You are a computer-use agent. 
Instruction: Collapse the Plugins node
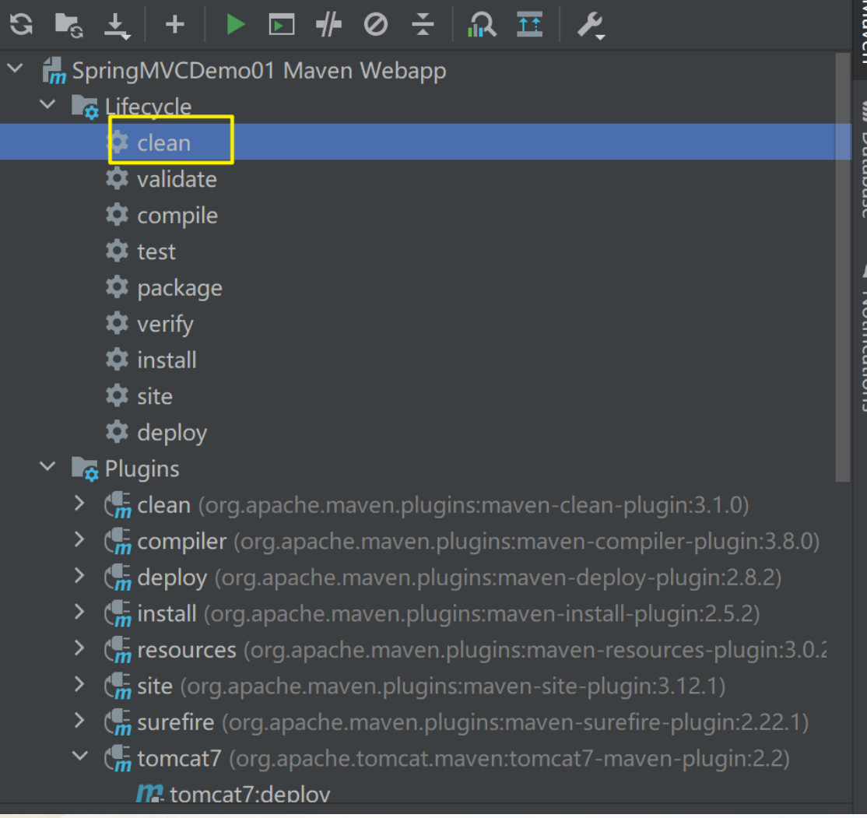tap(48, 466)
